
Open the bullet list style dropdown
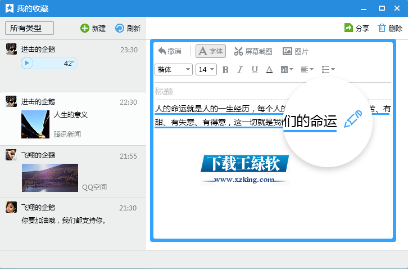click(328, 70)
